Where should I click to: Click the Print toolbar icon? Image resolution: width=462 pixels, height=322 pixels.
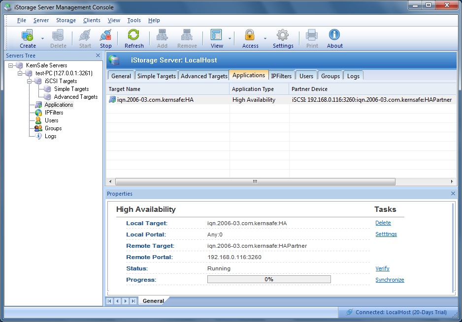pyautogui.click(x=312, y=35)
